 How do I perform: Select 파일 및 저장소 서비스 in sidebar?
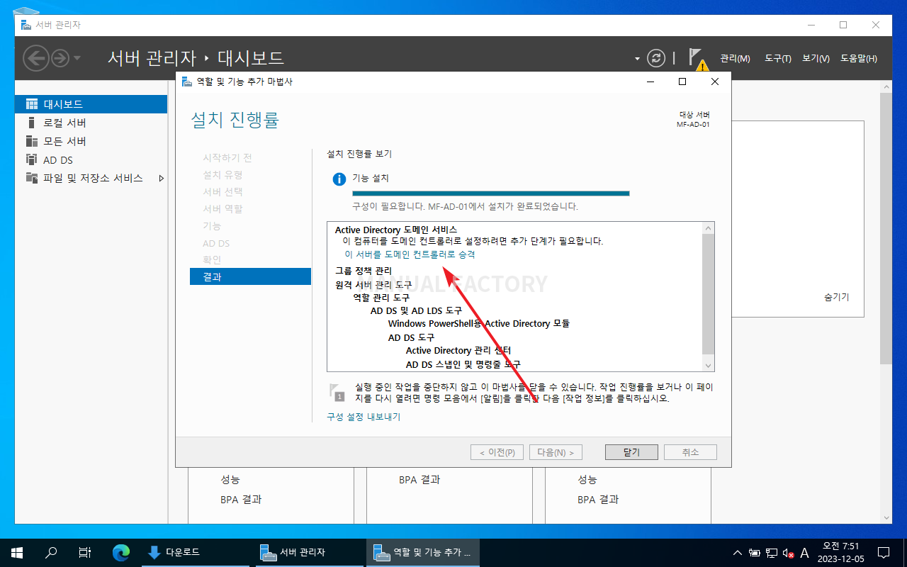pos(91,178)
